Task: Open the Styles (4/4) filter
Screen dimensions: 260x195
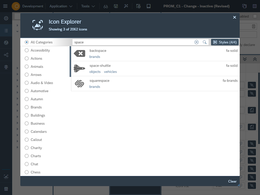Action: coord(224,42)
